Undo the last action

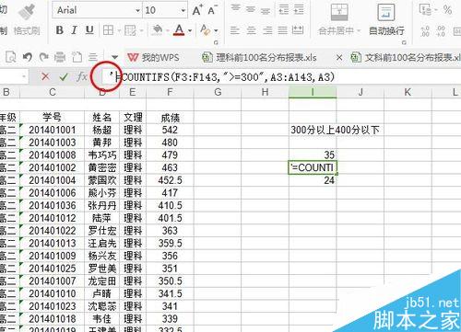tap(28, 57)
